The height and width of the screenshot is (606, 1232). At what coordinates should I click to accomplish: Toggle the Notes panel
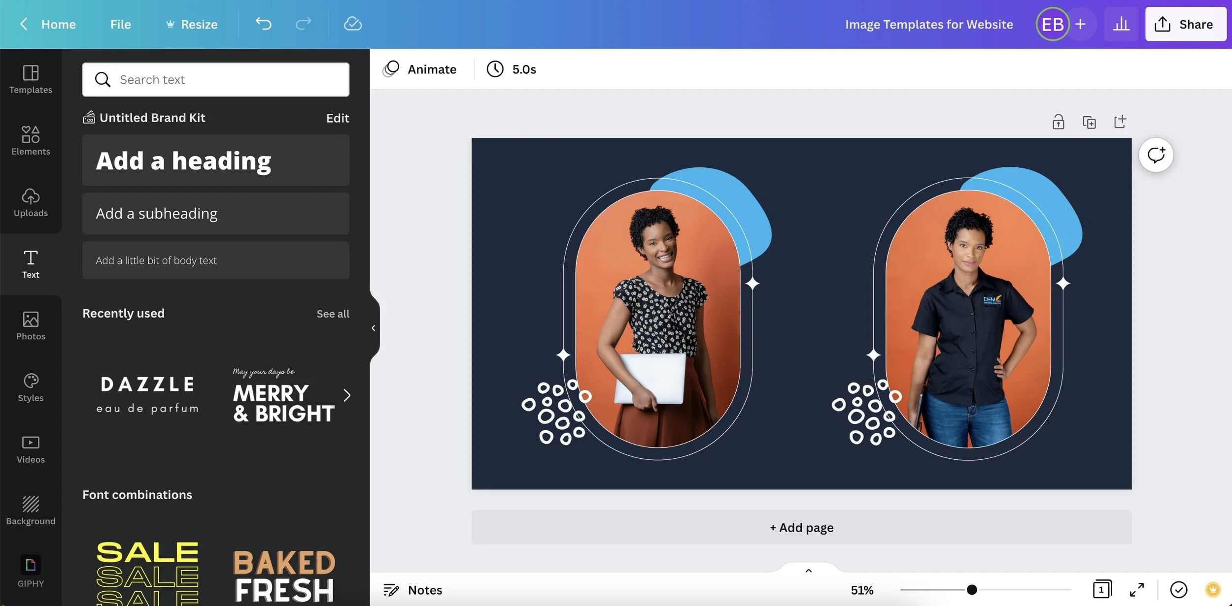[413, 590]
